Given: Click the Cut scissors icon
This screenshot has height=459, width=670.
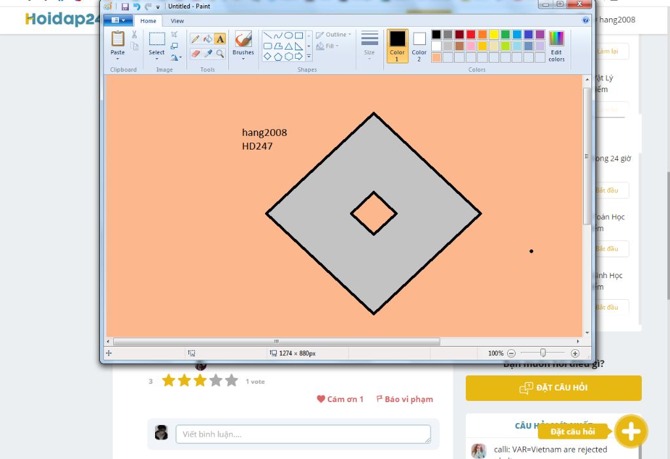Looking at the screenshot, I should point(134,35).
